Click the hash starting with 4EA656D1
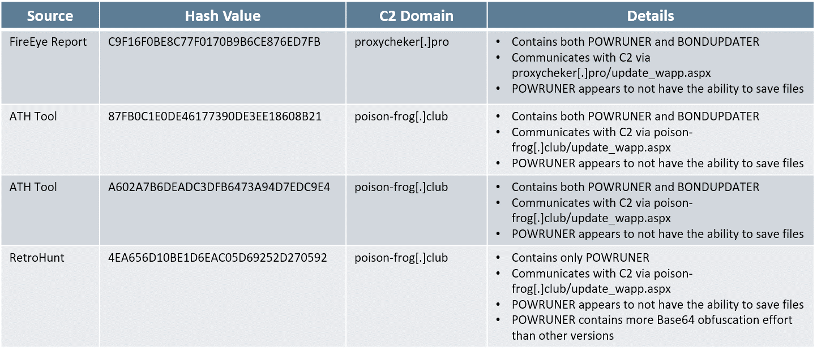 (217, 258)
